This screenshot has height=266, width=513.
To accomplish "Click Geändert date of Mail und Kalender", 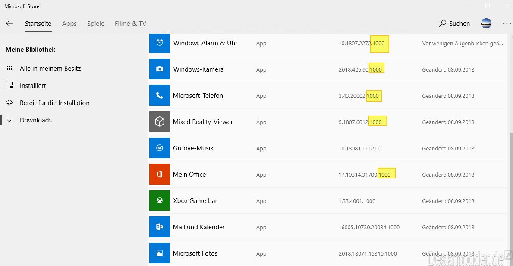I will [448, 228].
